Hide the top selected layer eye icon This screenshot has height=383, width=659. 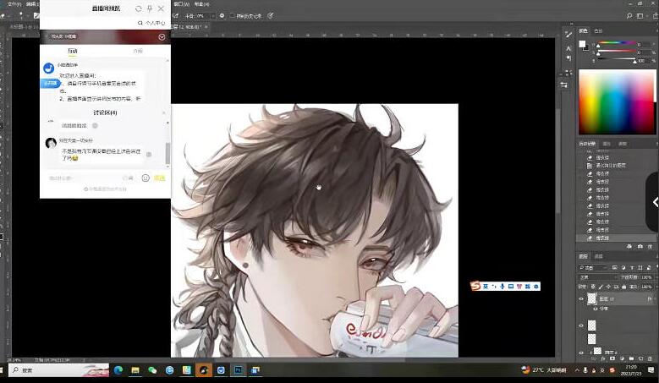(x=581, y=299)
